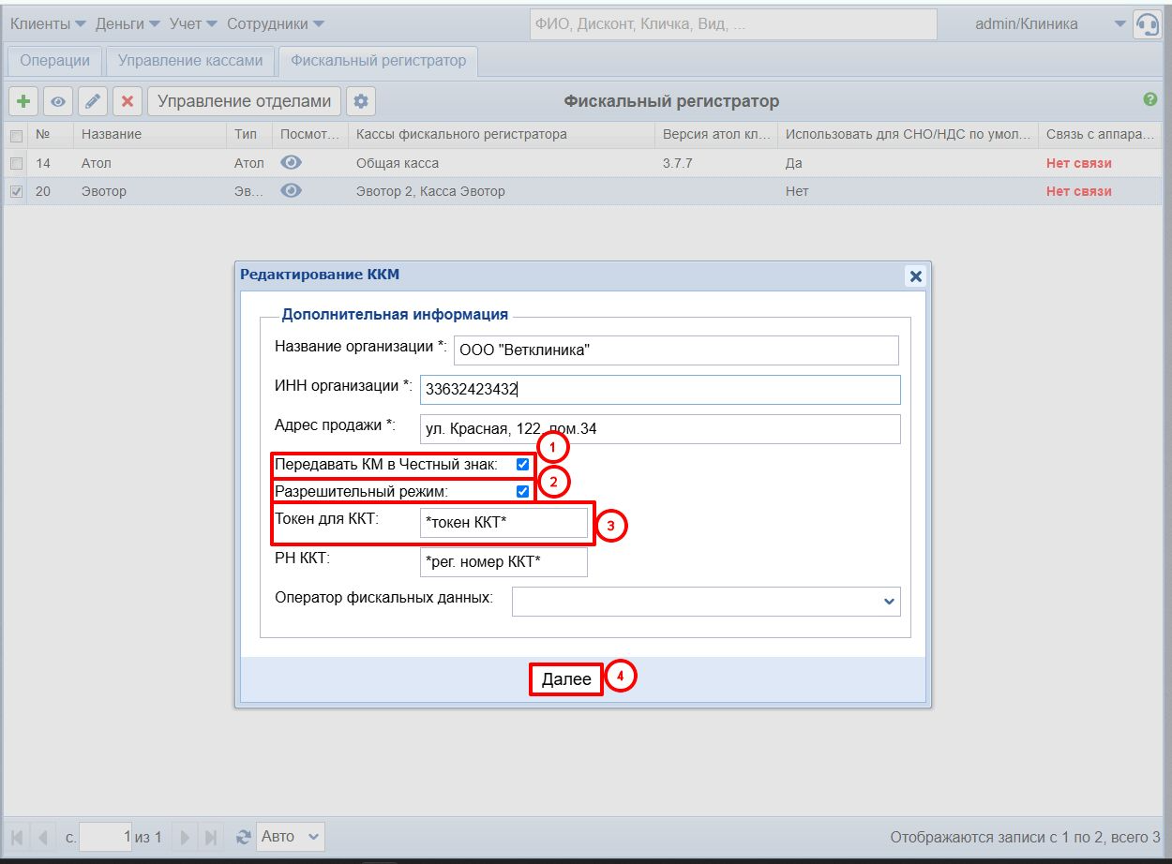The width and height of the screenshot is (1172, 864).
Task: Open the gear settings icon in toolbar
Action: pos(361,101)
